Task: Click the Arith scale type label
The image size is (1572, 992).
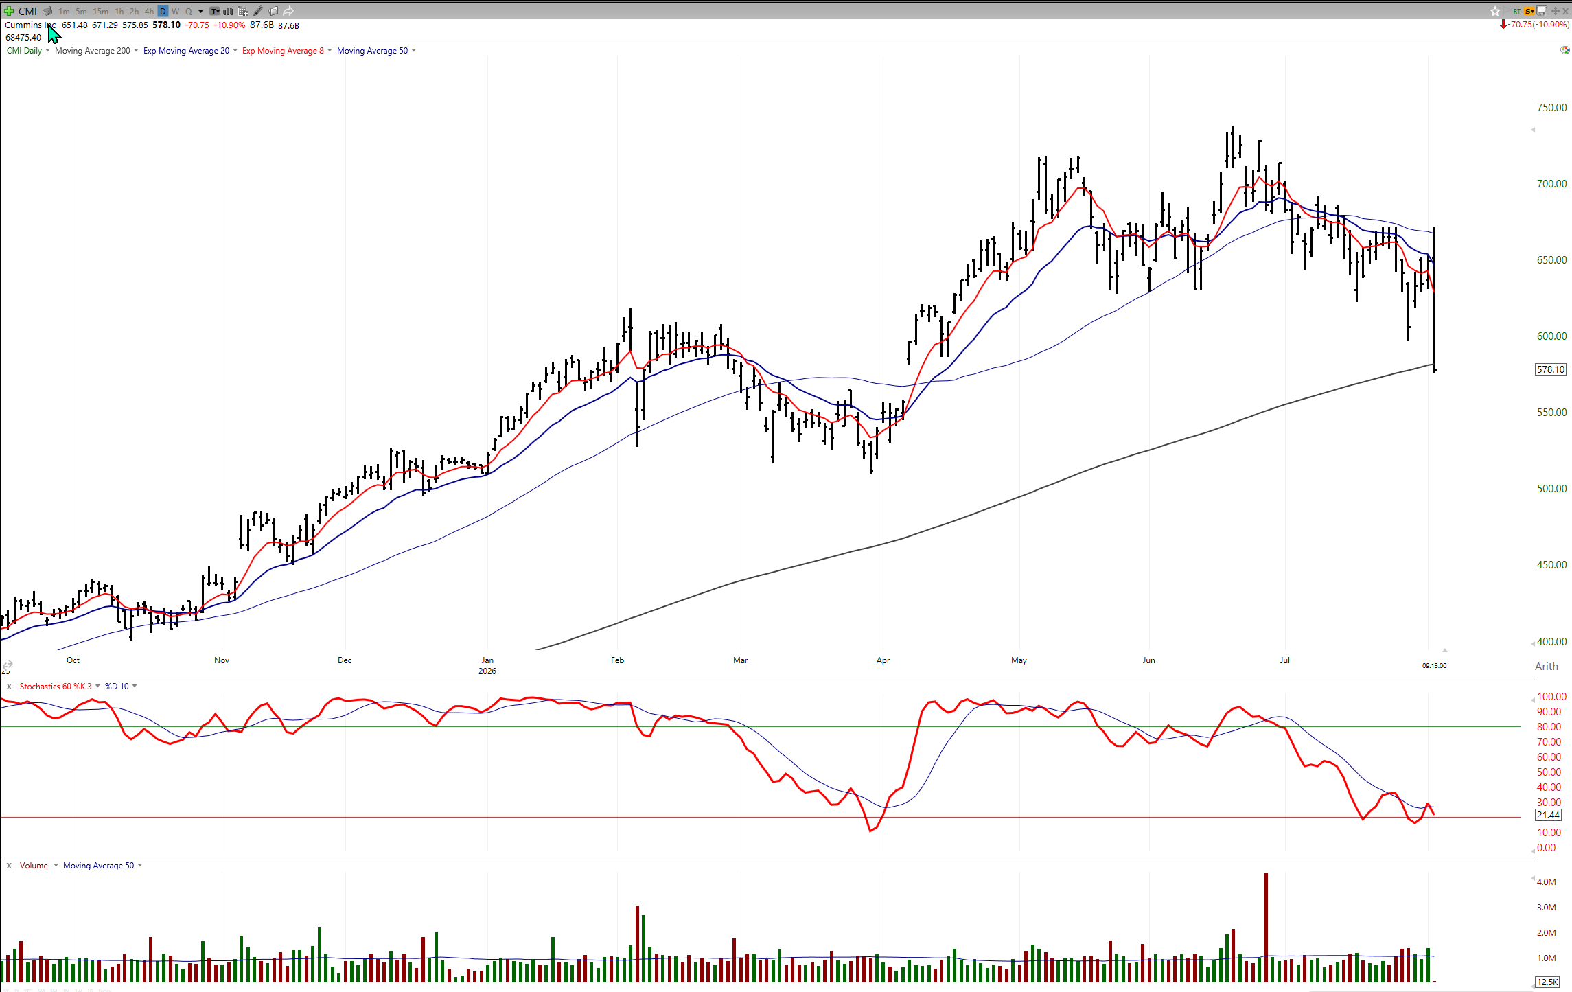Action: [x=1546, y=666]
